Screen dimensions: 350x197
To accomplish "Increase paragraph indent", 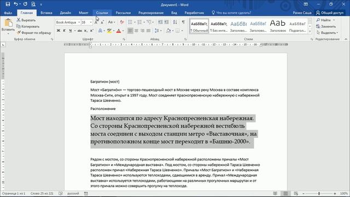I will point(166,22).
